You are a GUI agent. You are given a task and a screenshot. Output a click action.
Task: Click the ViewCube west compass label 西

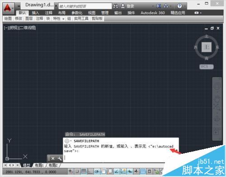pyautogui.click(x=196, y=47)
